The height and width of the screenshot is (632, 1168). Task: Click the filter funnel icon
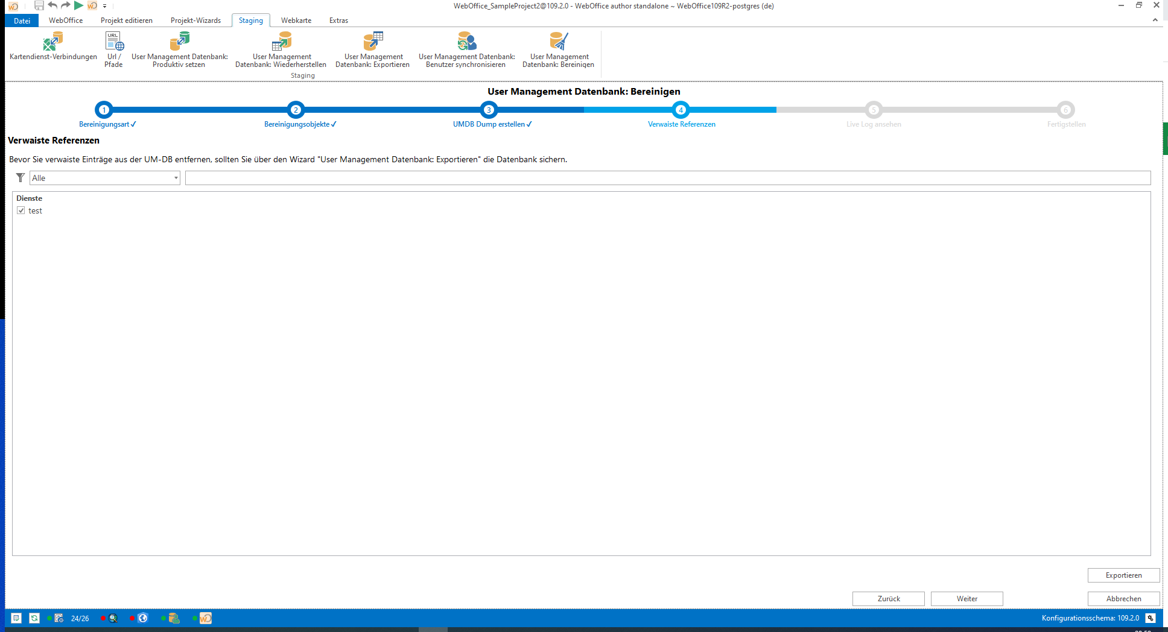click(21, 178)
